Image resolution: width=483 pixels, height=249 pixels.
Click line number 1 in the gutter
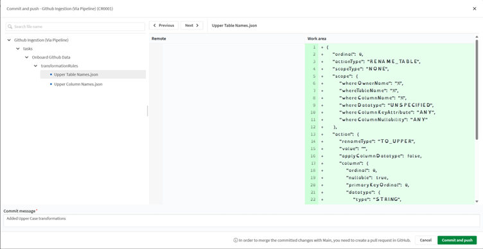tap(314, 47)
